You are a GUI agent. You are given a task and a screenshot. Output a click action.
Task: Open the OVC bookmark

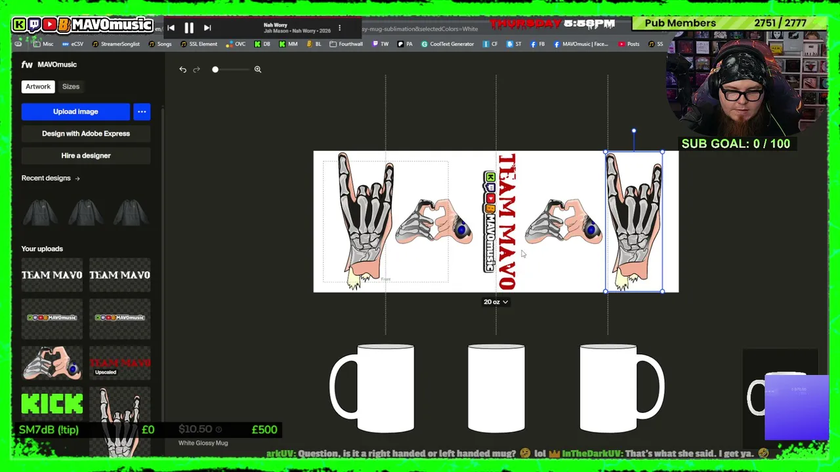[236, 45]
